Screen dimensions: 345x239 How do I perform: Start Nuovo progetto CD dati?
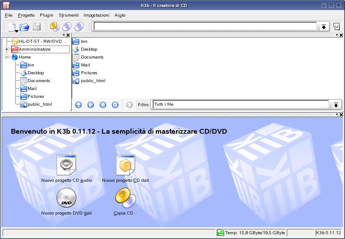pos(126,169)
